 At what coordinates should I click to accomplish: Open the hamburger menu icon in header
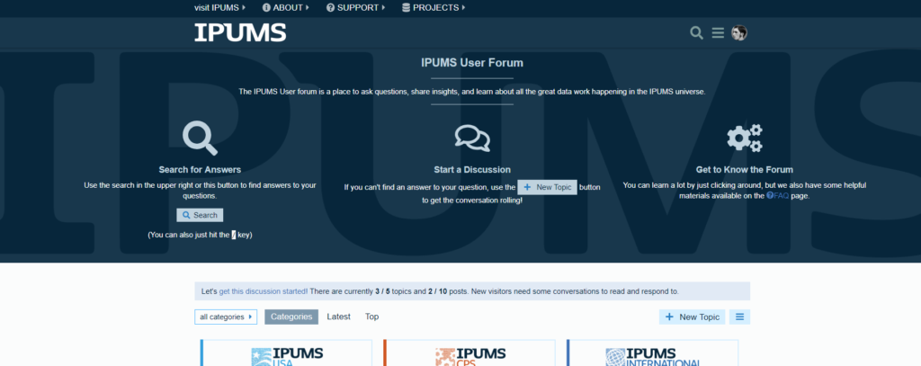[718, 33]
